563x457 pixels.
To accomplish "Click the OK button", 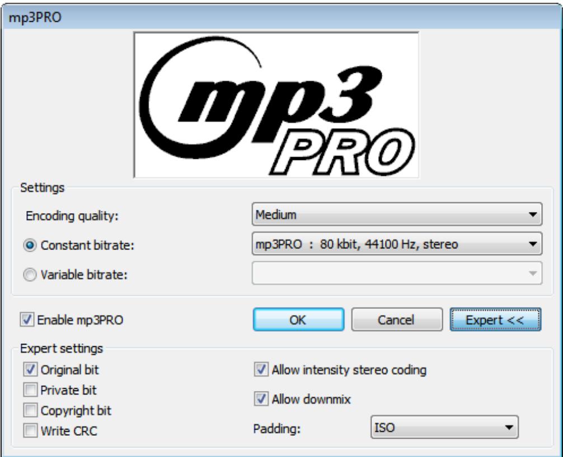I will tap(298, 319).
